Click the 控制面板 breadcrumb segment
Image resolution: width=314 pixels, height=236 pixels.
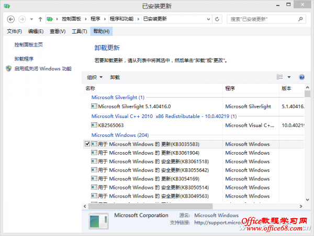click(x=71, y=19)
